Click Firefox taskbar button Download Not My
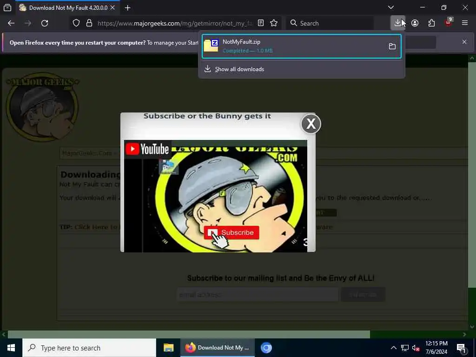This screenshot has width=476, height=357. point(218,348)
